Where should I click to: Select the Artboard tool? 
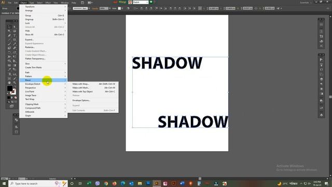(x=9, y=78)
